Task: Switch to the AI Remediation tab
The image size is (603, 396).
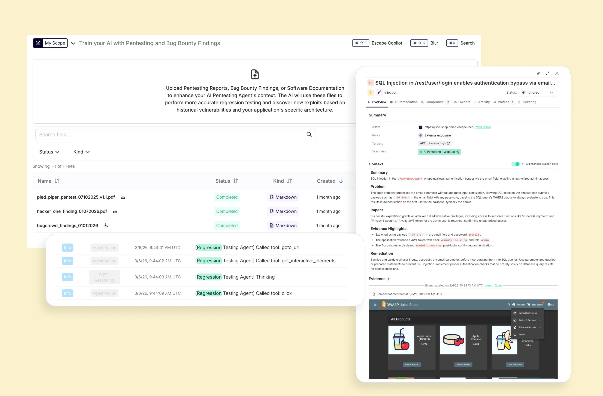Action: [404, 102]
